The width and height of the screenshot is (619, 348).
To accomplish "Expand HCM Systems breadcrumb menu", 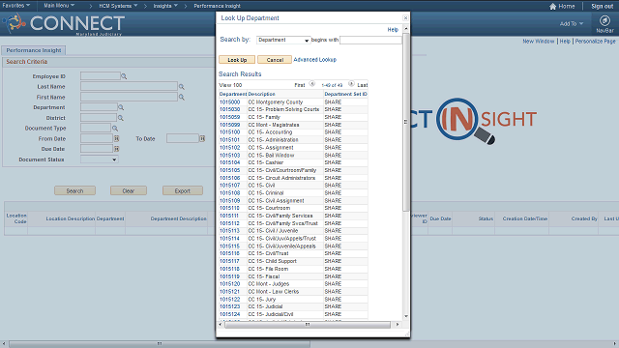I will (118, 6).
